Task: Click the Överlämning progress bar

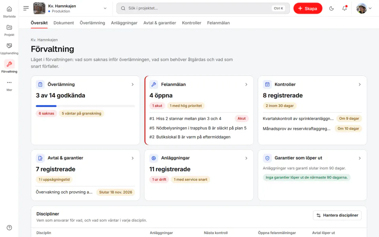Action: point(85,106)
